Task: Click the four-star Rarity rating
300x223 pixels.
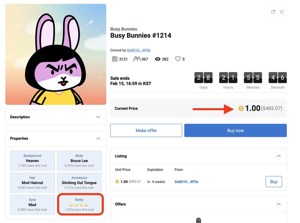Action: (79, 205)
